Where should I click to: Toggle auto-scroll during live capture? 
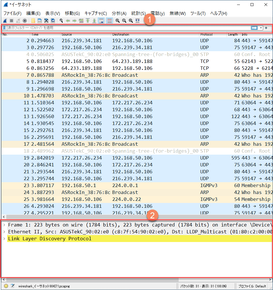[101, 21]
